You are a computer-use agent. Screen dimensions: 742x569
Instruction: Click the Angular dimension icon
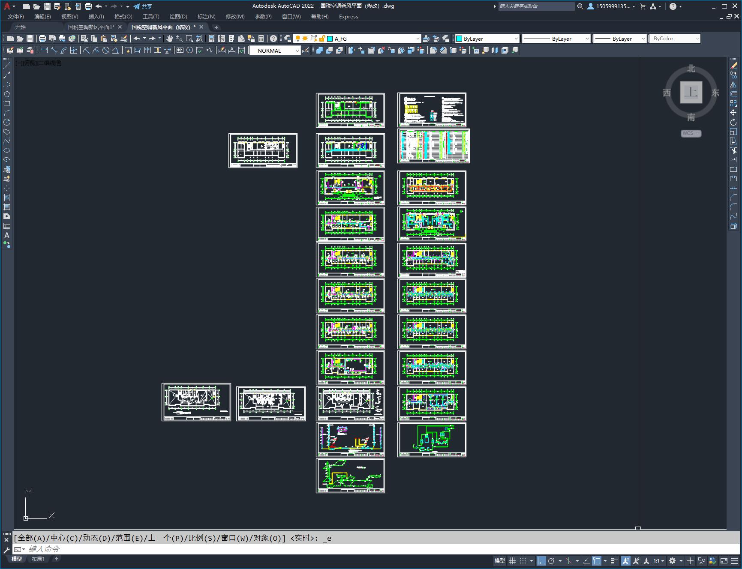pos(116,50)
